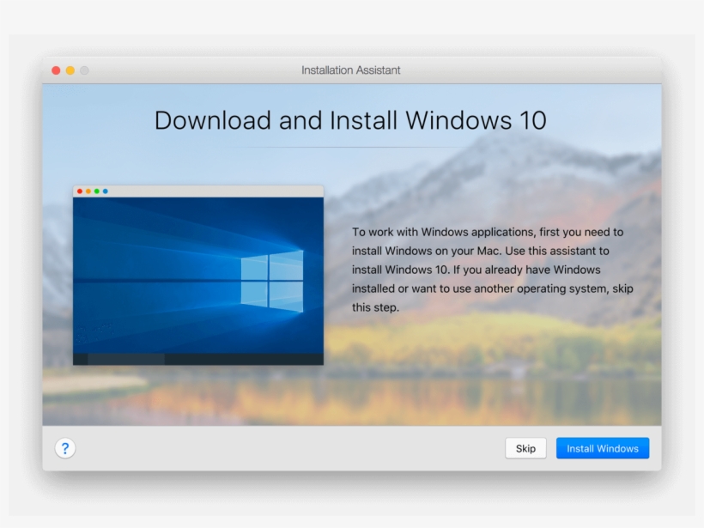
Task: Close the Installation Assistant window
Action: pos(56,70)
